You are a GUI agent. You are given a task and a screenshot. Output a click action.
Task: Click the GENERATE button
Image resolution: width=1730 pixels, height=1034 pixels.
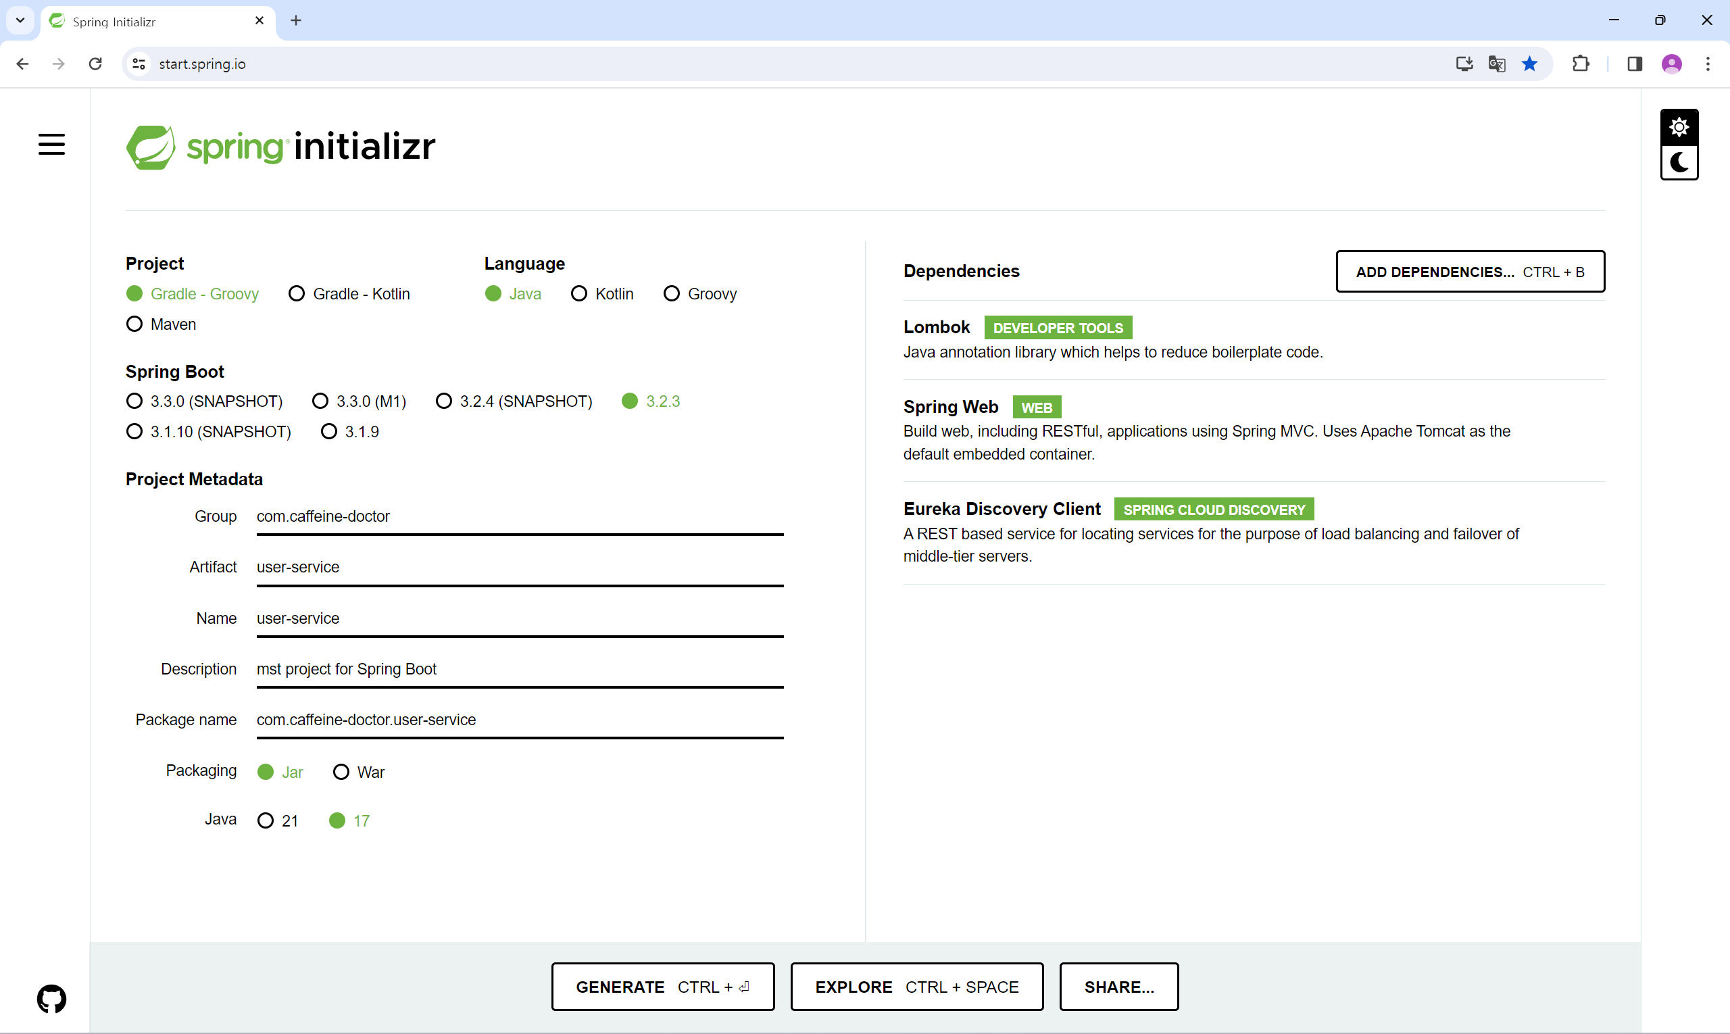click(x=662, y=987)
